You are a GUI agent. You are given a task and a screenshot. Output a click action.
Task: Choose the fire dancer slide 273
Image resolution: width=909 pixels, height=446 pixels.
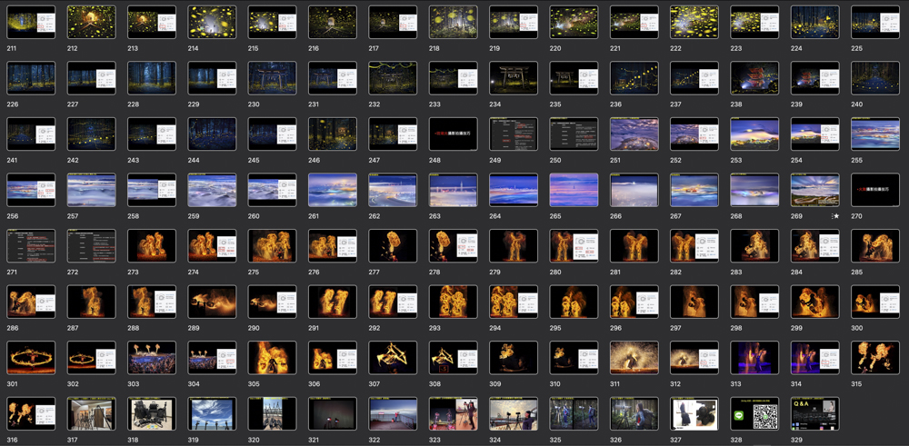[x=152, y=246]
